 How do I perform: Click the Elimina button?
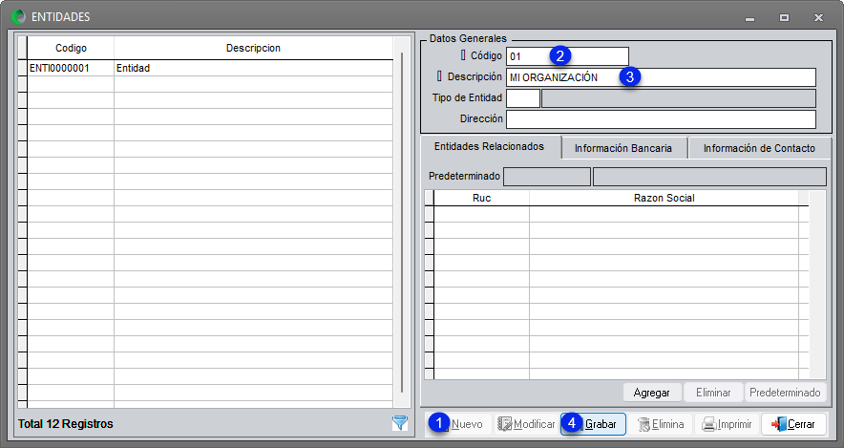point(661,424)
